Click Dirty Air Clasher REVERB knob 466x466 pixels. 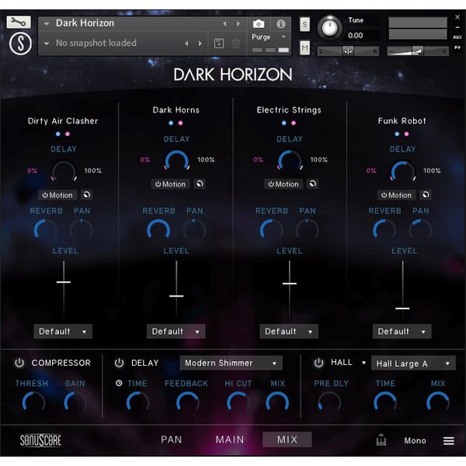pyautogui.click(x=45, y=230)
